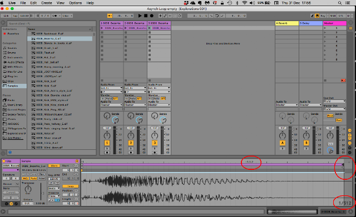Select the 0008_Flash.aif sample file
The image size is (356, 217).
click(45, 53)
